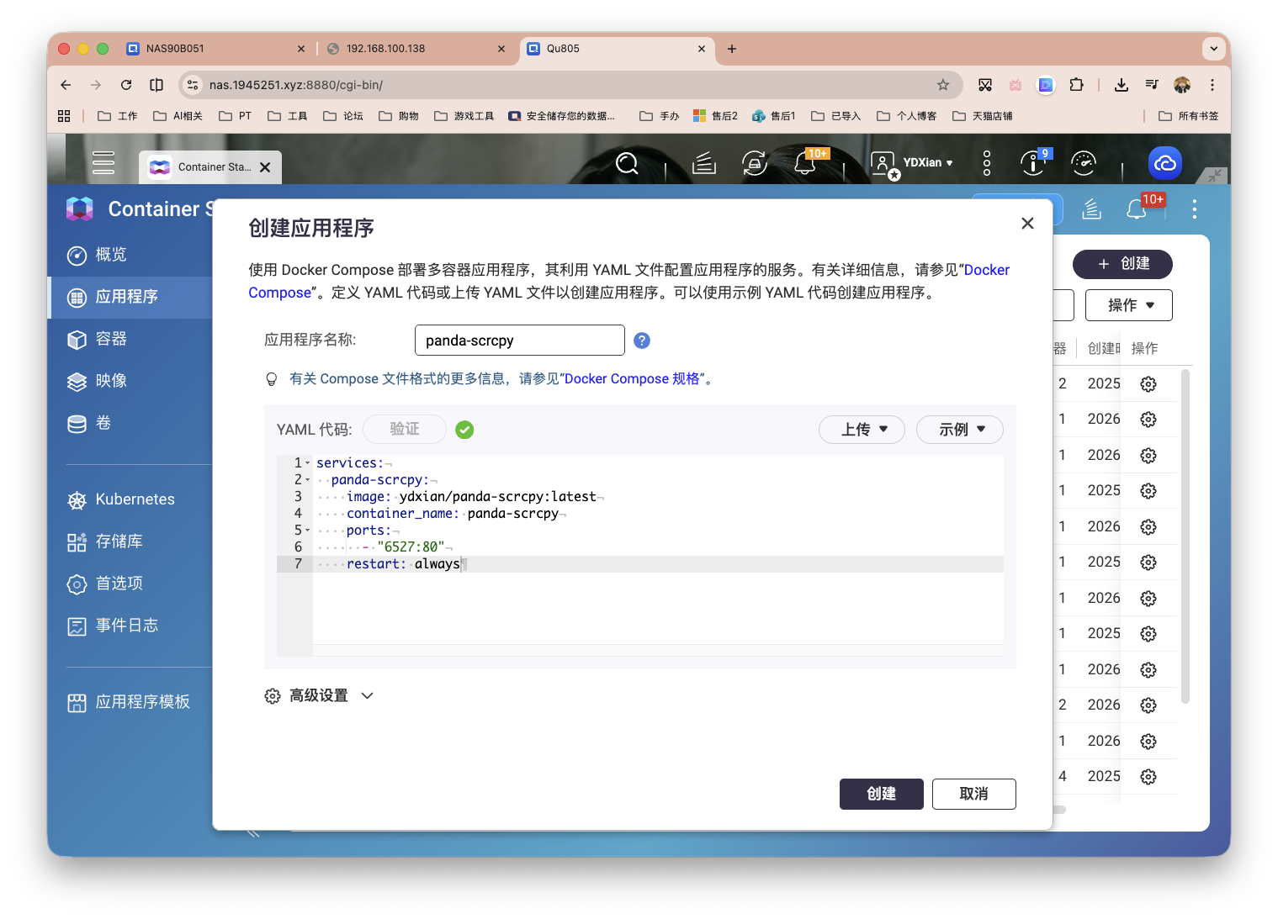Open the gear icon on first 操作 row

(x=1148, y=383)
